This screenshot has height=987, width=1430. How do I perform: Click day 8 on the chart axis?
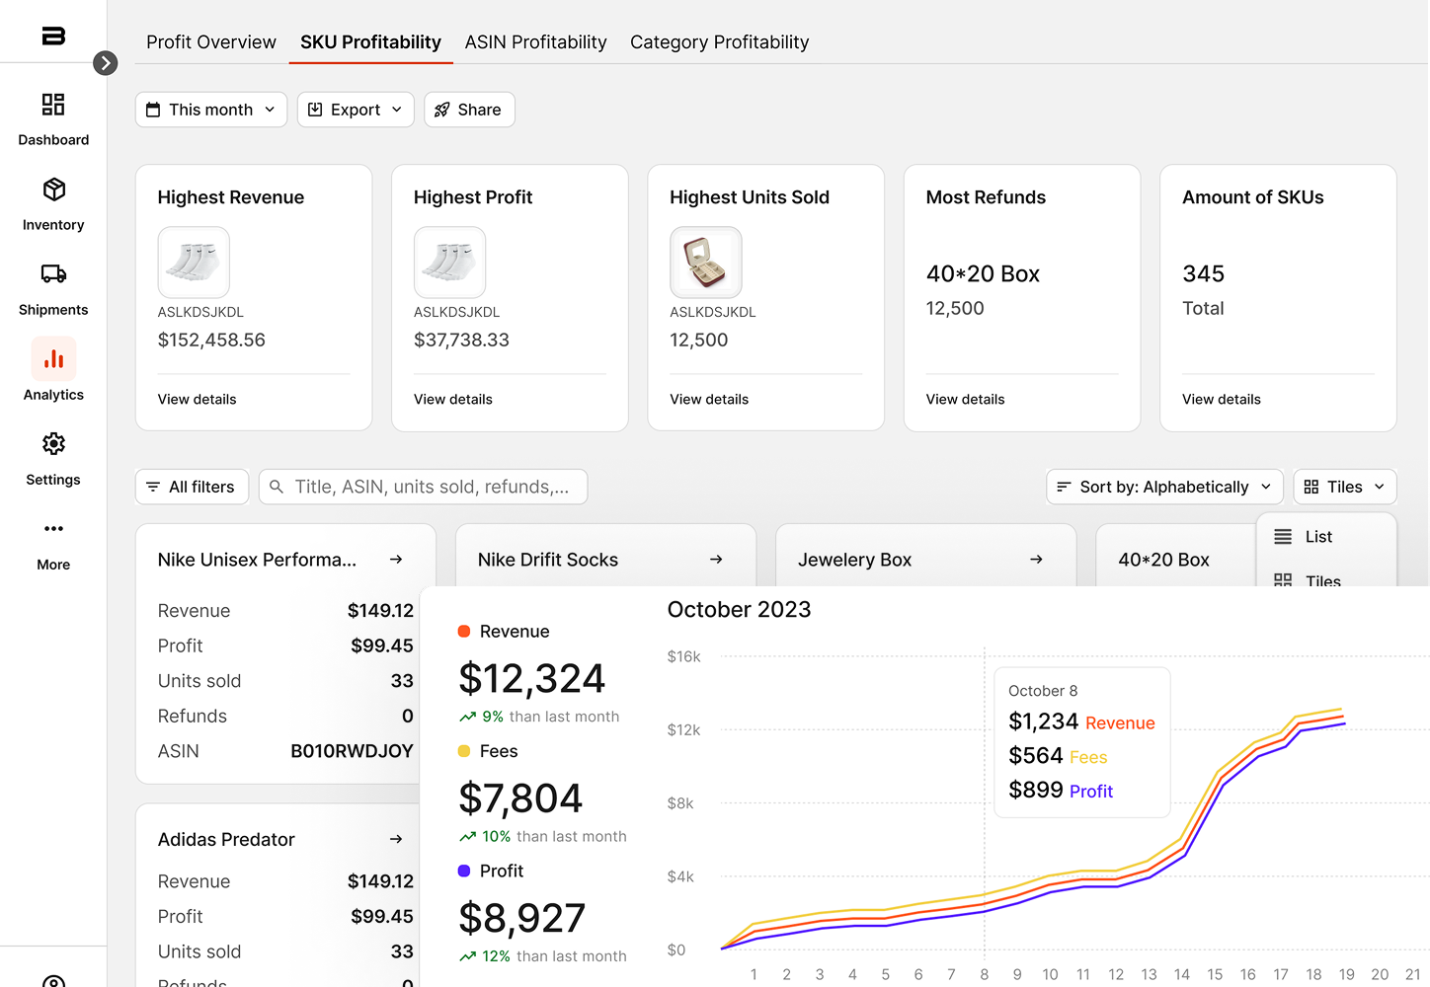(985, 974)
